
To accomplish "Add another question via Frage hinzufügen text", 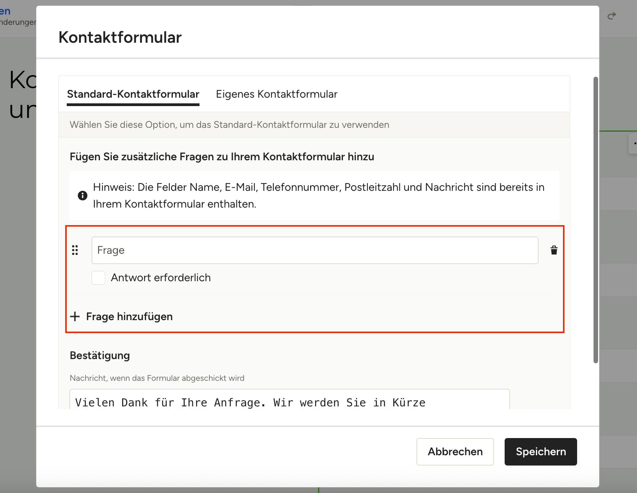I will [129, 317].
